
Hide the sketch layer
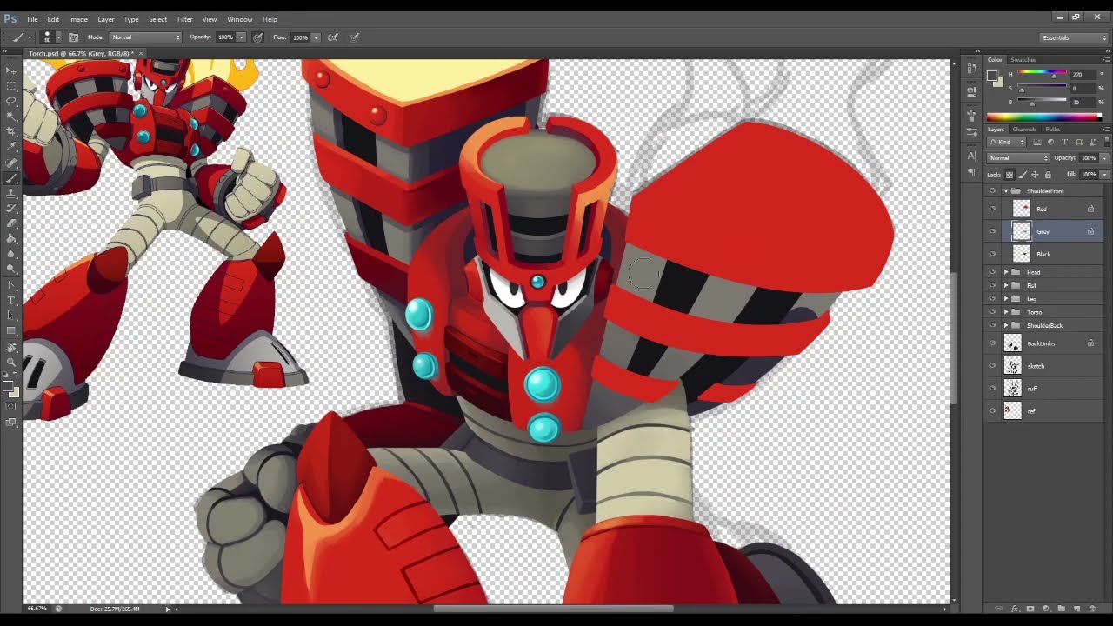992,366
